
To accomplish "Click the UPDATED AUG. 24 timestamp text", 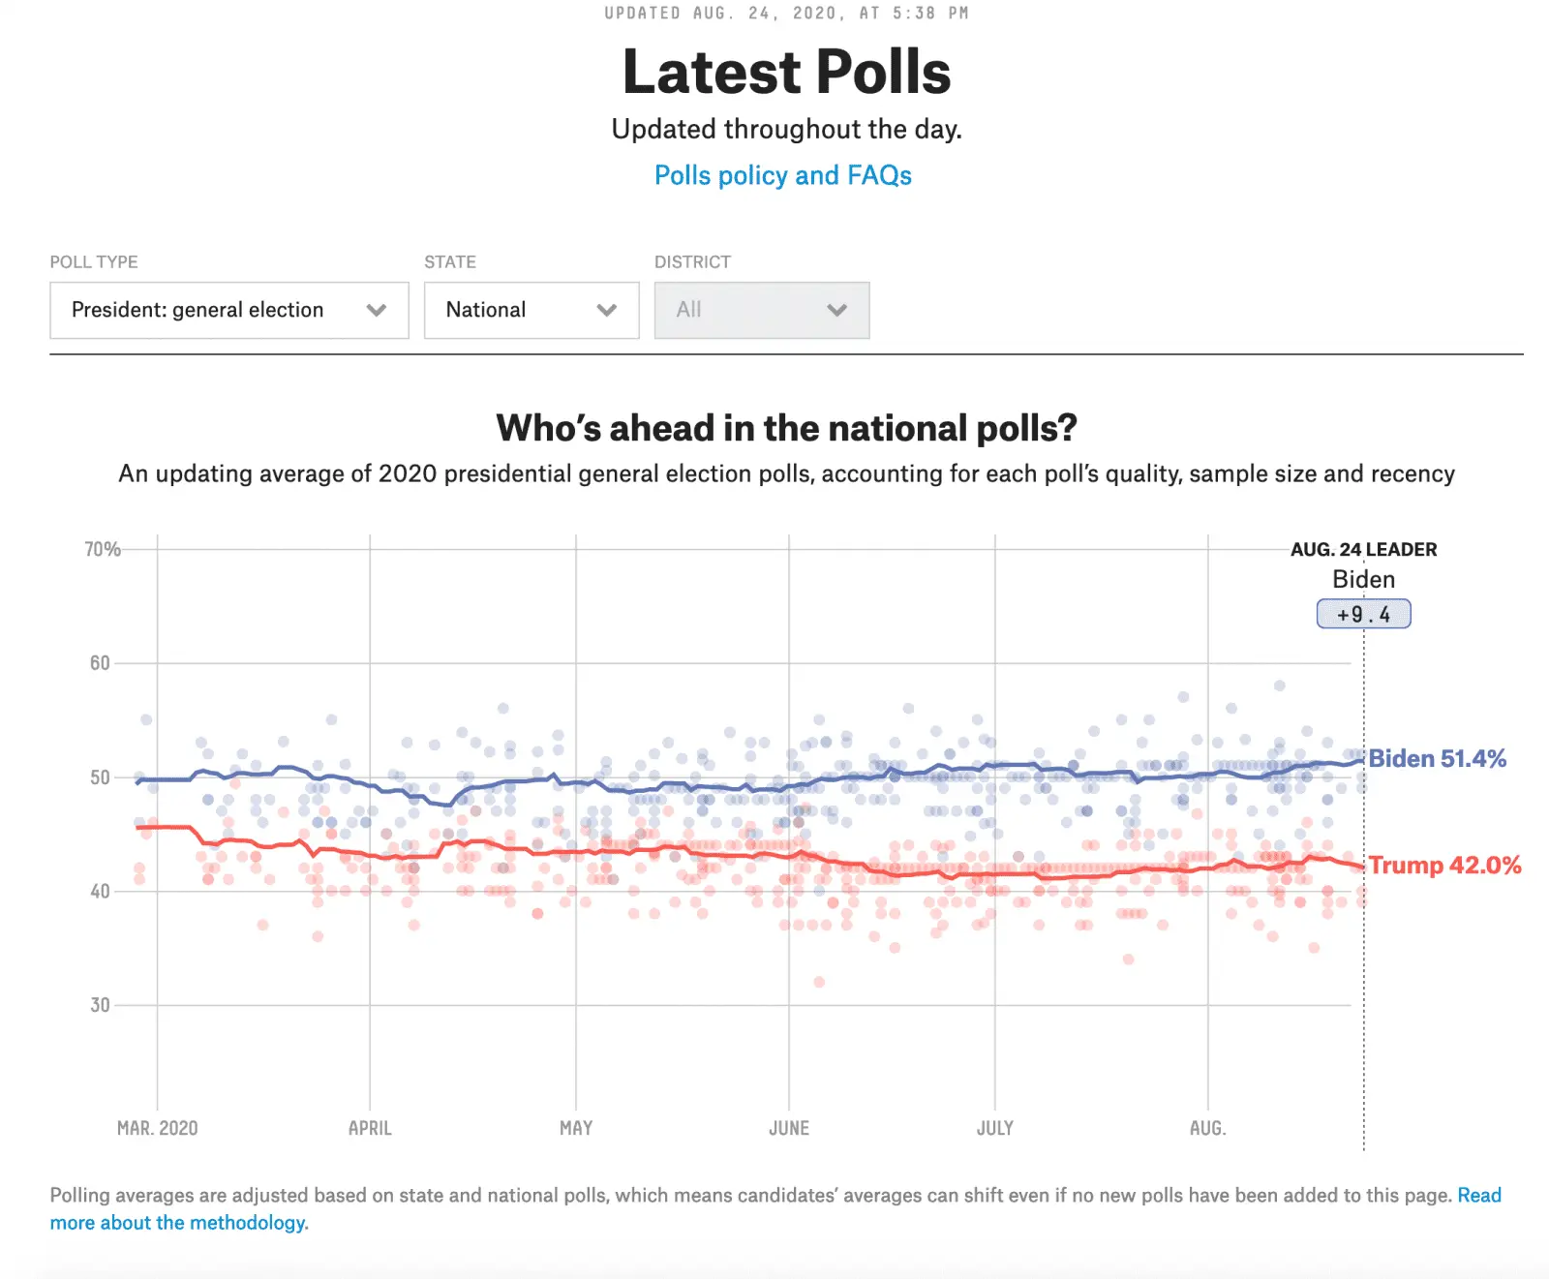I will pos(782,14).
